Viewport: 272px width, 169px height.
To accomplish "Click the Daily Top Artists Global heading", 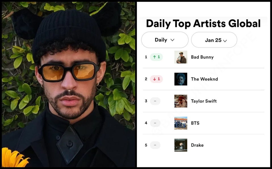I will (x=203, y=24).
